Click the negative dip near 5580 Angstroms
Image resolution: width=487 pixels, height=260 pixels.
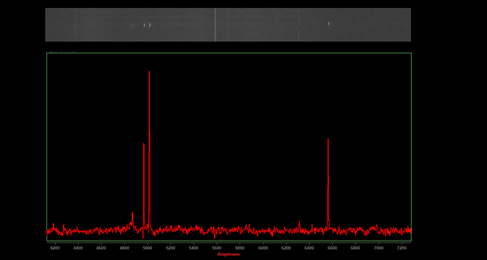coord(215,237)
